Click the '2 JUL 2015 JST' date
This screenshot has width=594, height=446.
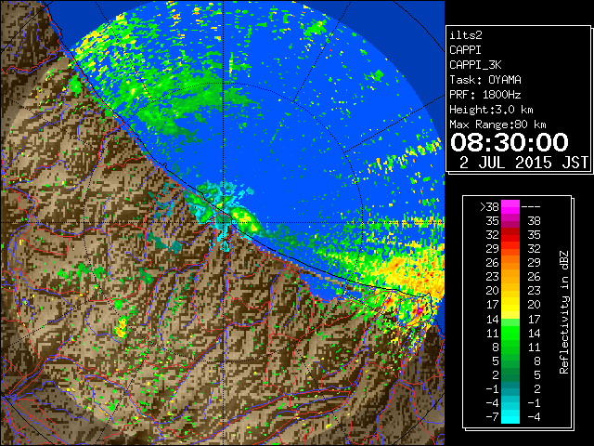523,163
